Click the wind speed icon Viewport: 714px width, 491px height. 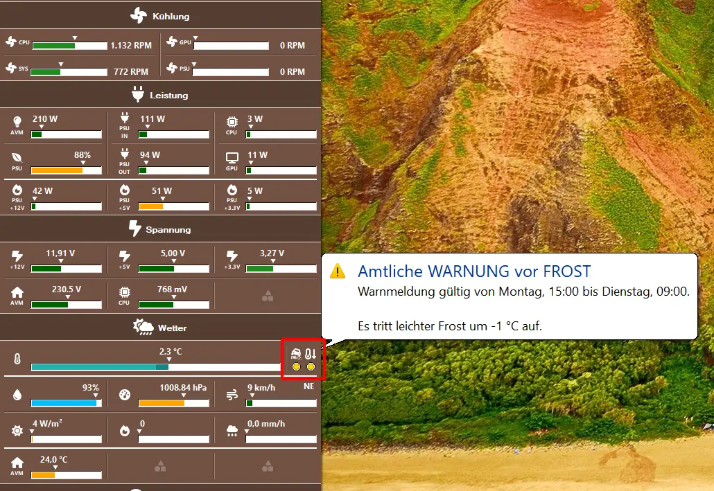click(232, 395)
